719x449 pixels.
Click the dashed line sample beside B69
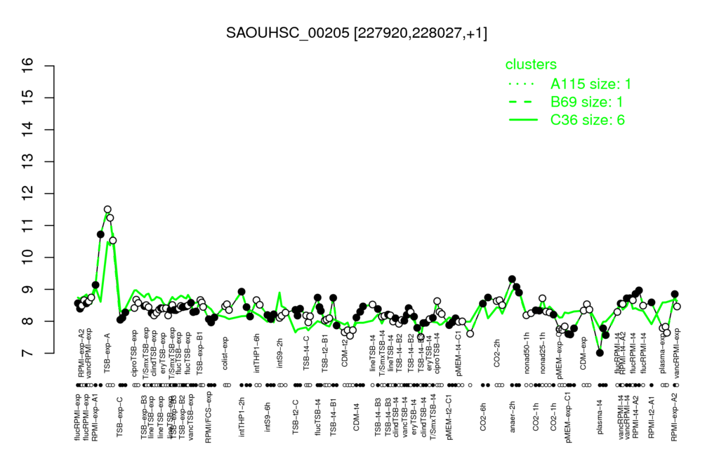(522, 102)
